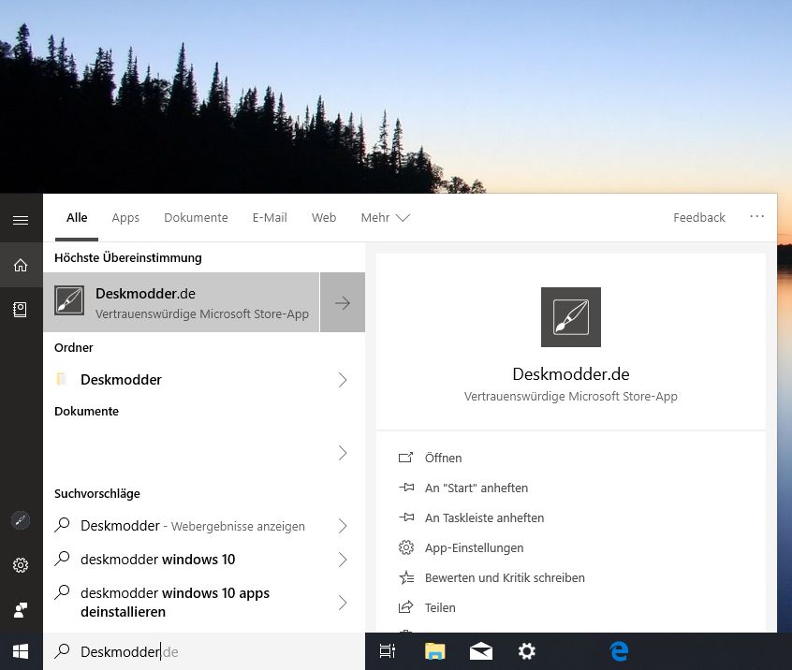Open the three-dots options menu
Screen dimensions: 792x670
756,216
